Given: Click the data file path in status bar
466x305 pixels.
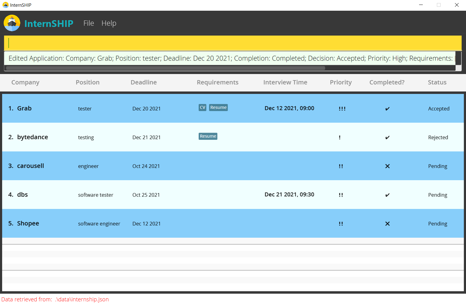Looking at the screenshot, I should click(82, 299).
